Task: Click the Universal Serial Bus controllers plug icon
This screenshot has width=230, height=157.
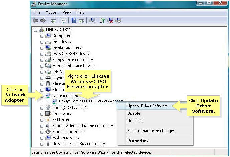Action: tap(48, 144)
